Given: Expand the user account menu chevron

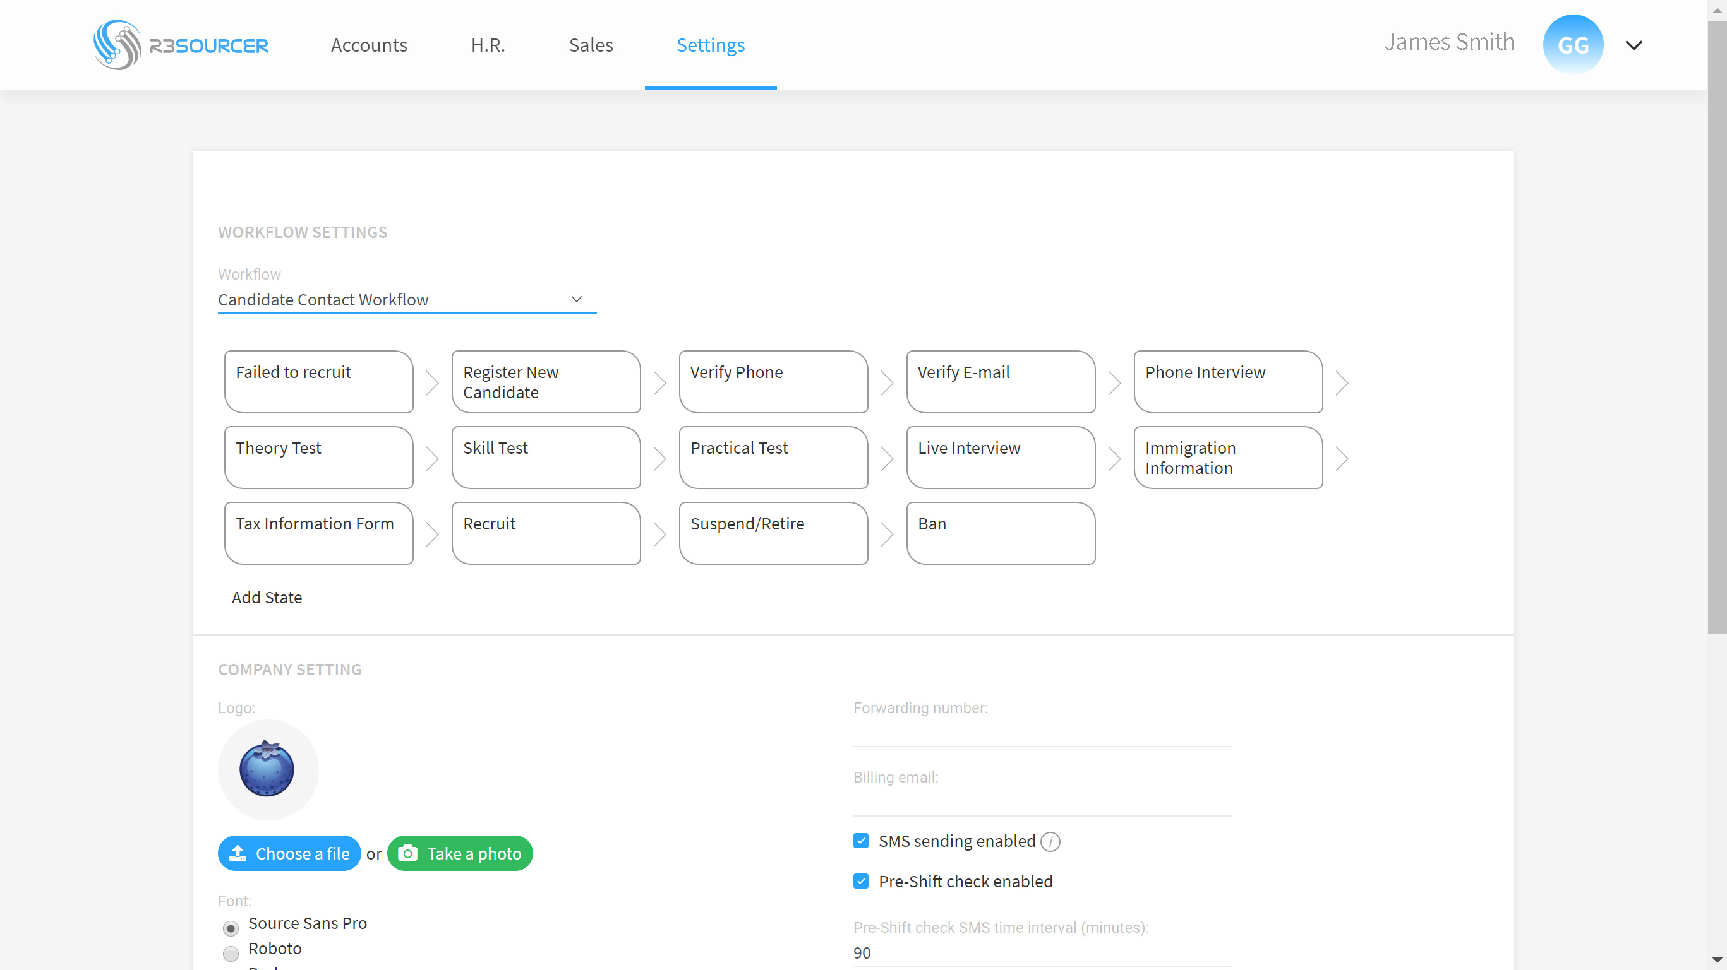Looking at the screenshot, I should (x=1633, y=45).
